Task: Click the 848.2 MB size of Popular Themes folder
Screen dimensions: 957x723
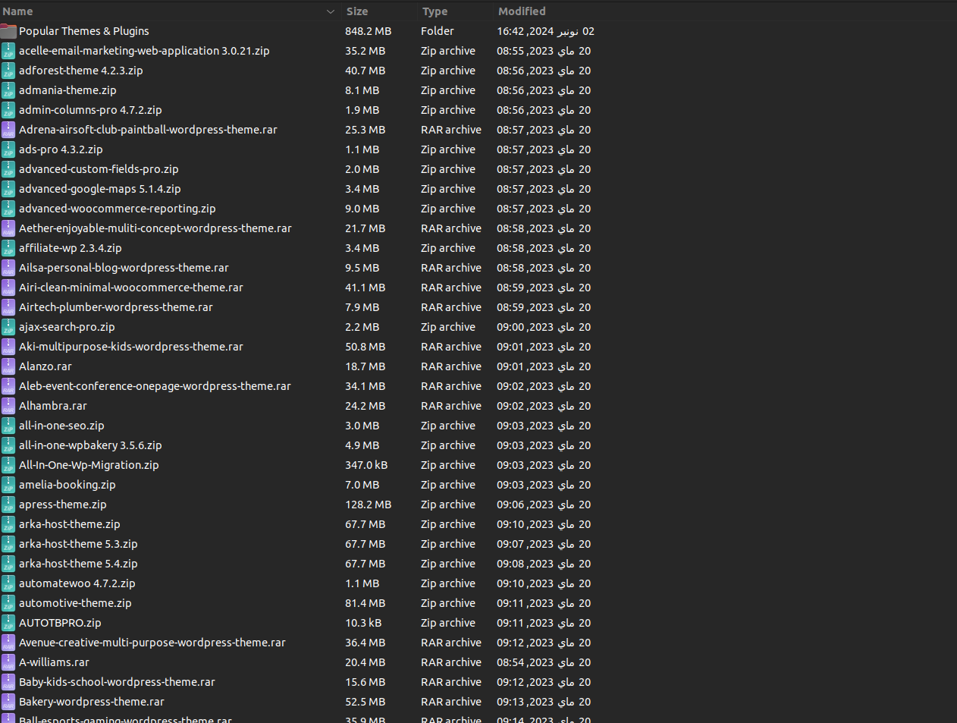Action: pos(369,31)
